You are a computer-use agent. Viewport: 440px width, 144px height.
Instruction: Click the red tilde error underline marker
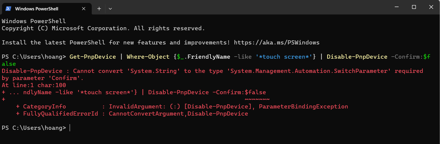(257, 99)
